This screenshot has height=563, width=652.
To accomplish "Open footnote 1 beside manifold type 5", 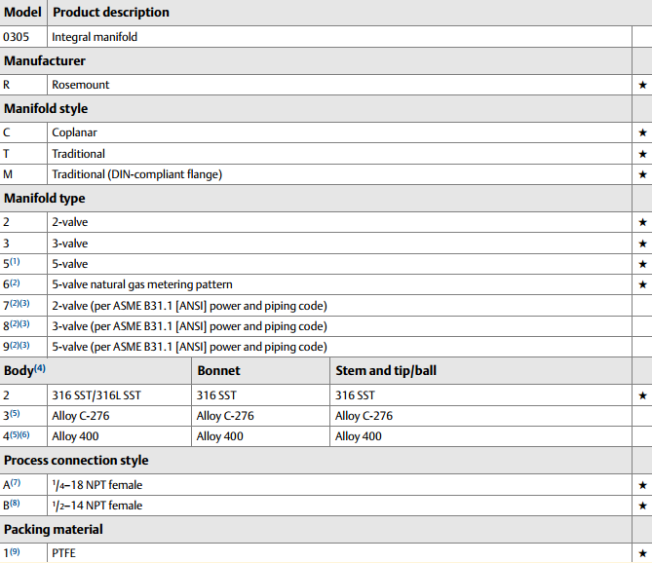I will tap(17, 262).
